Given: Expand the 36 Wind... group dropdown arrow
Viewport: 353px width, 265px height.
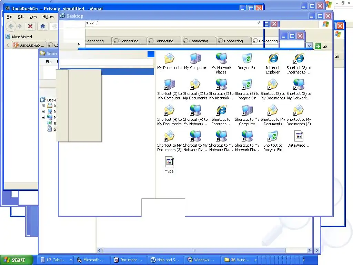Looking at the screenshot, I should 255,260.
